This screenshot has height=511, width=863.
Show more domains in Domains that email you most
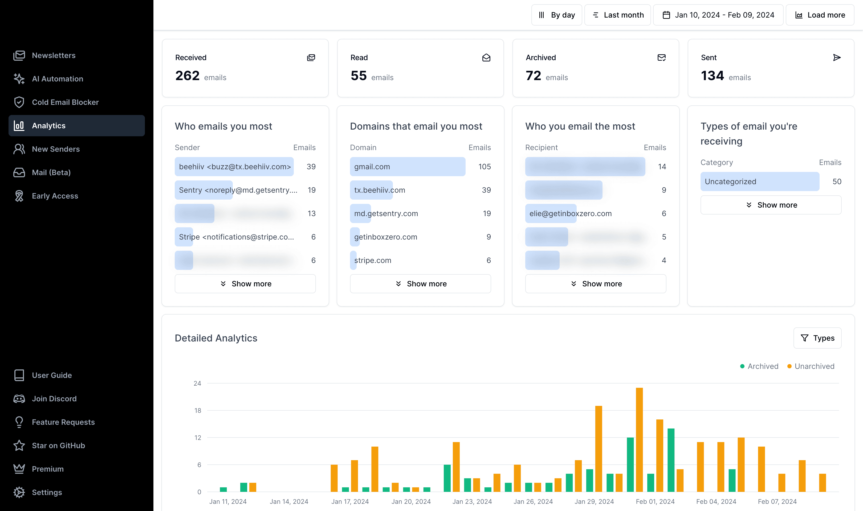(421, 283)
